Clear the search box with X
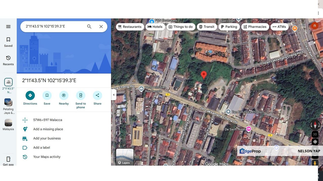The height and width of the screenshot is (181, 323). pos(101,27)
